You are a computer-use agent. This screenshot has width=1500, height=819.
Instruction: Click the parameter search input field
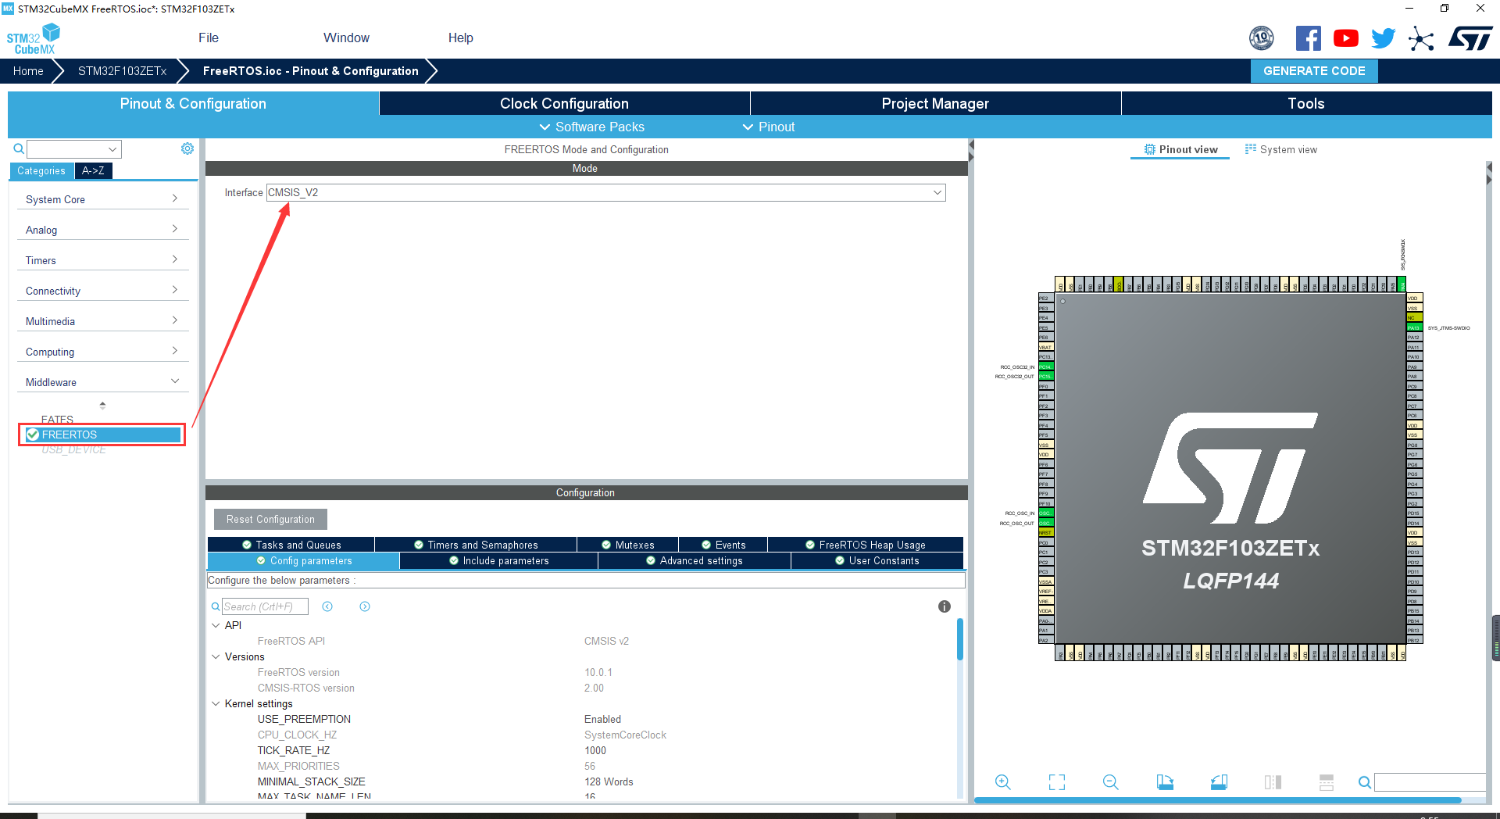tap(265, 606)
